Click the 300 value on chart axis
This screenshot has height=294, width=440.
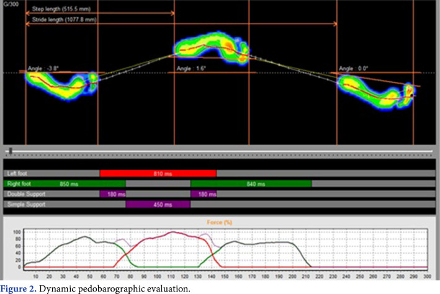(427, 277)
